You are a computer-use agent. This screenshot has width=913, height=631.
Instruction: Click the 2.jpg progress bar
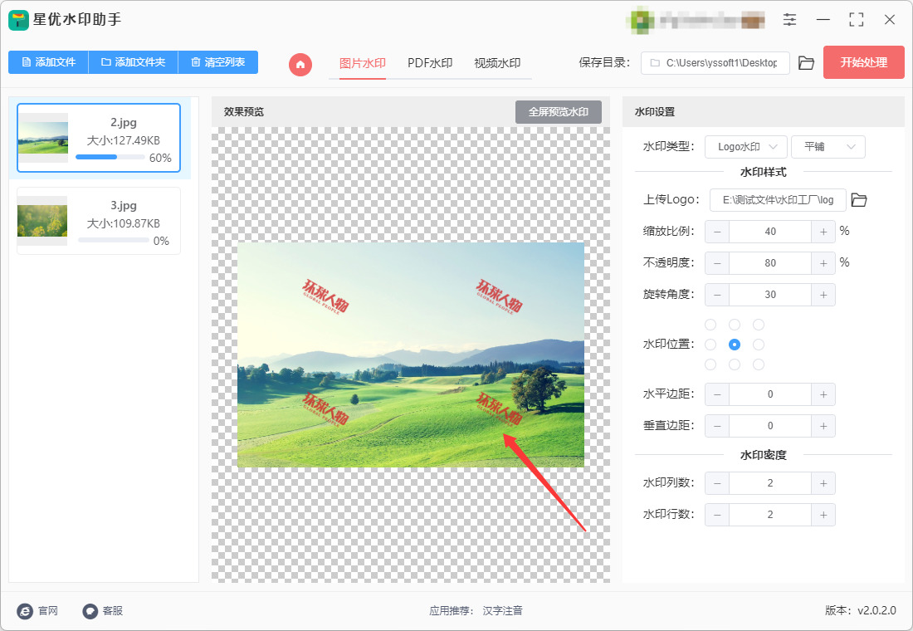pyautogui.click(x=110, y=157)
